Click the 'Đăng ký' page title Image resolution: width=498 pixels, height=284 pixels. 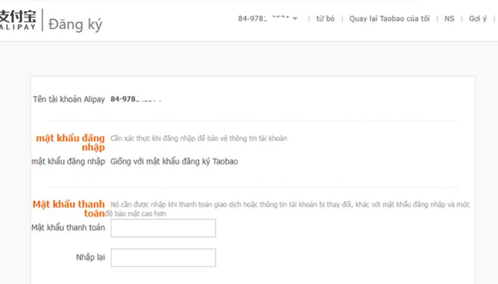[75, 25]
